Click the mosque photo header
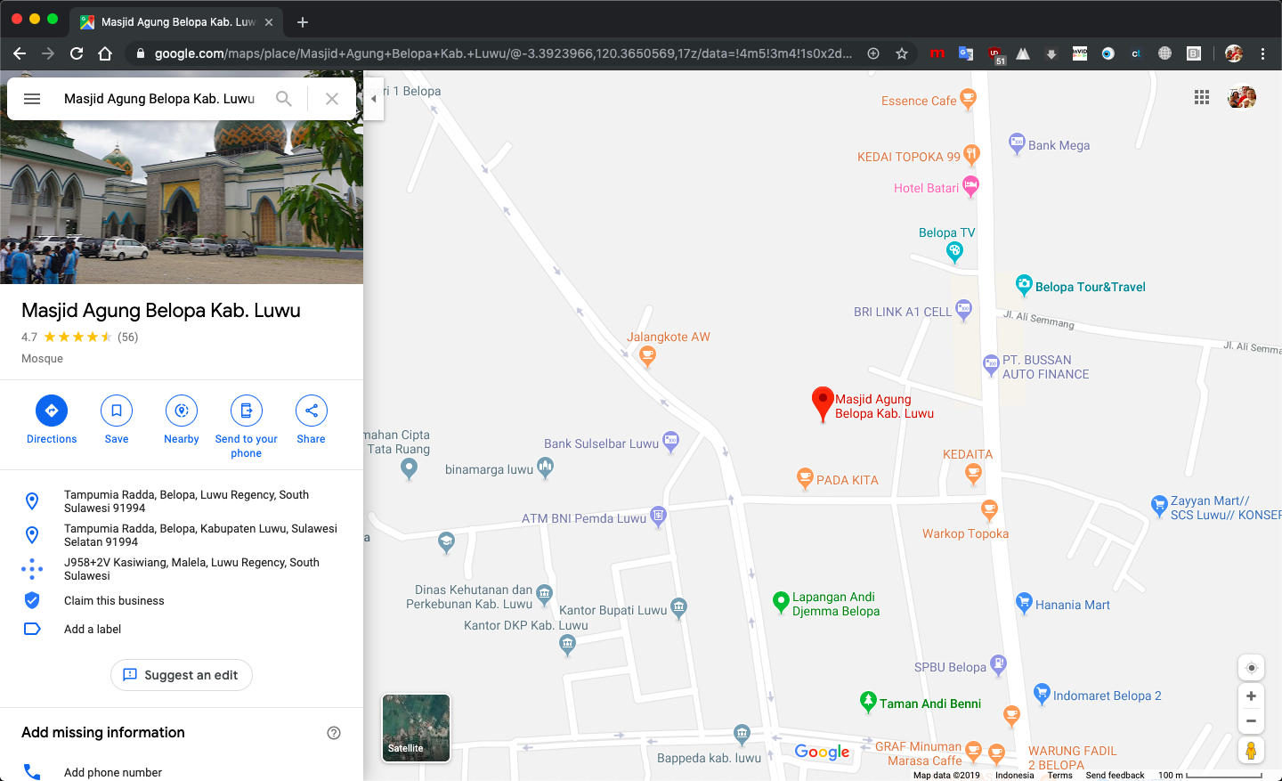Viewport: 1282px width, 781px height. 182,202
